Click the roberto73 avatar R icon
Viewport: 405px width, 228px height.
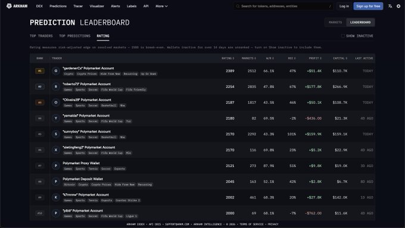click(x=56, y=87)
